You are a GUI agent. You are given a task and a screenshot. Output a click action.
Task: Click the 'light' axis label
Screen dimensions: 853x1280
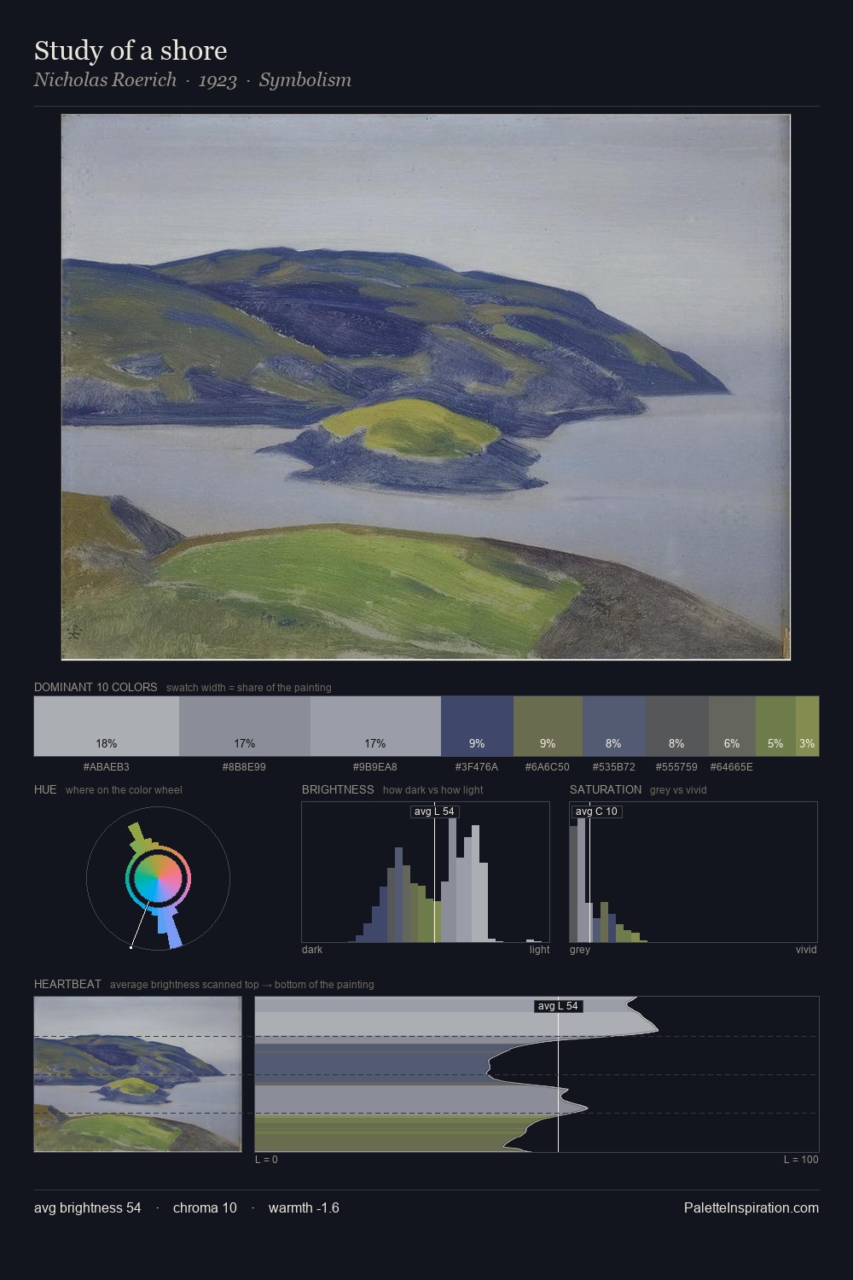539,950
